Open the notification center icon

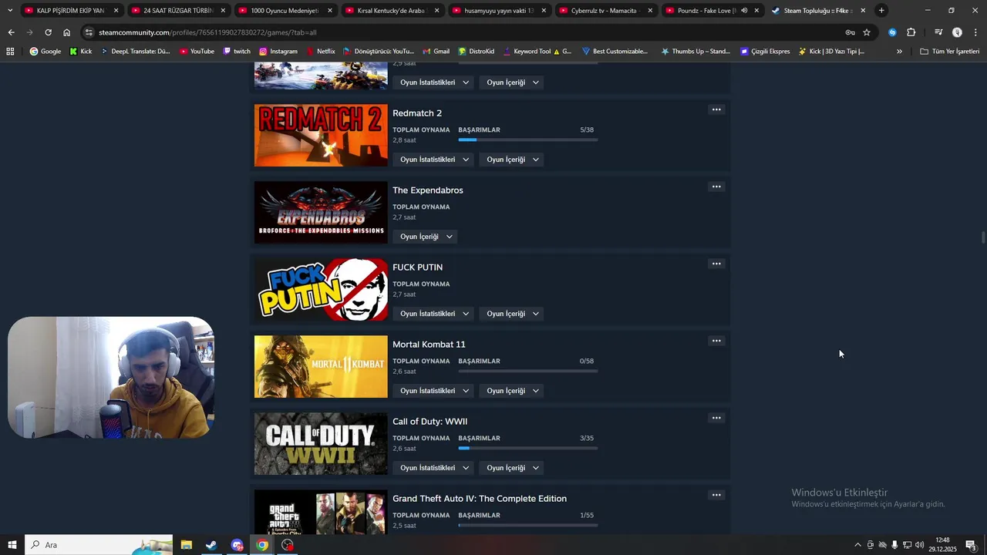pyautogui.click(x=972, y=545)
